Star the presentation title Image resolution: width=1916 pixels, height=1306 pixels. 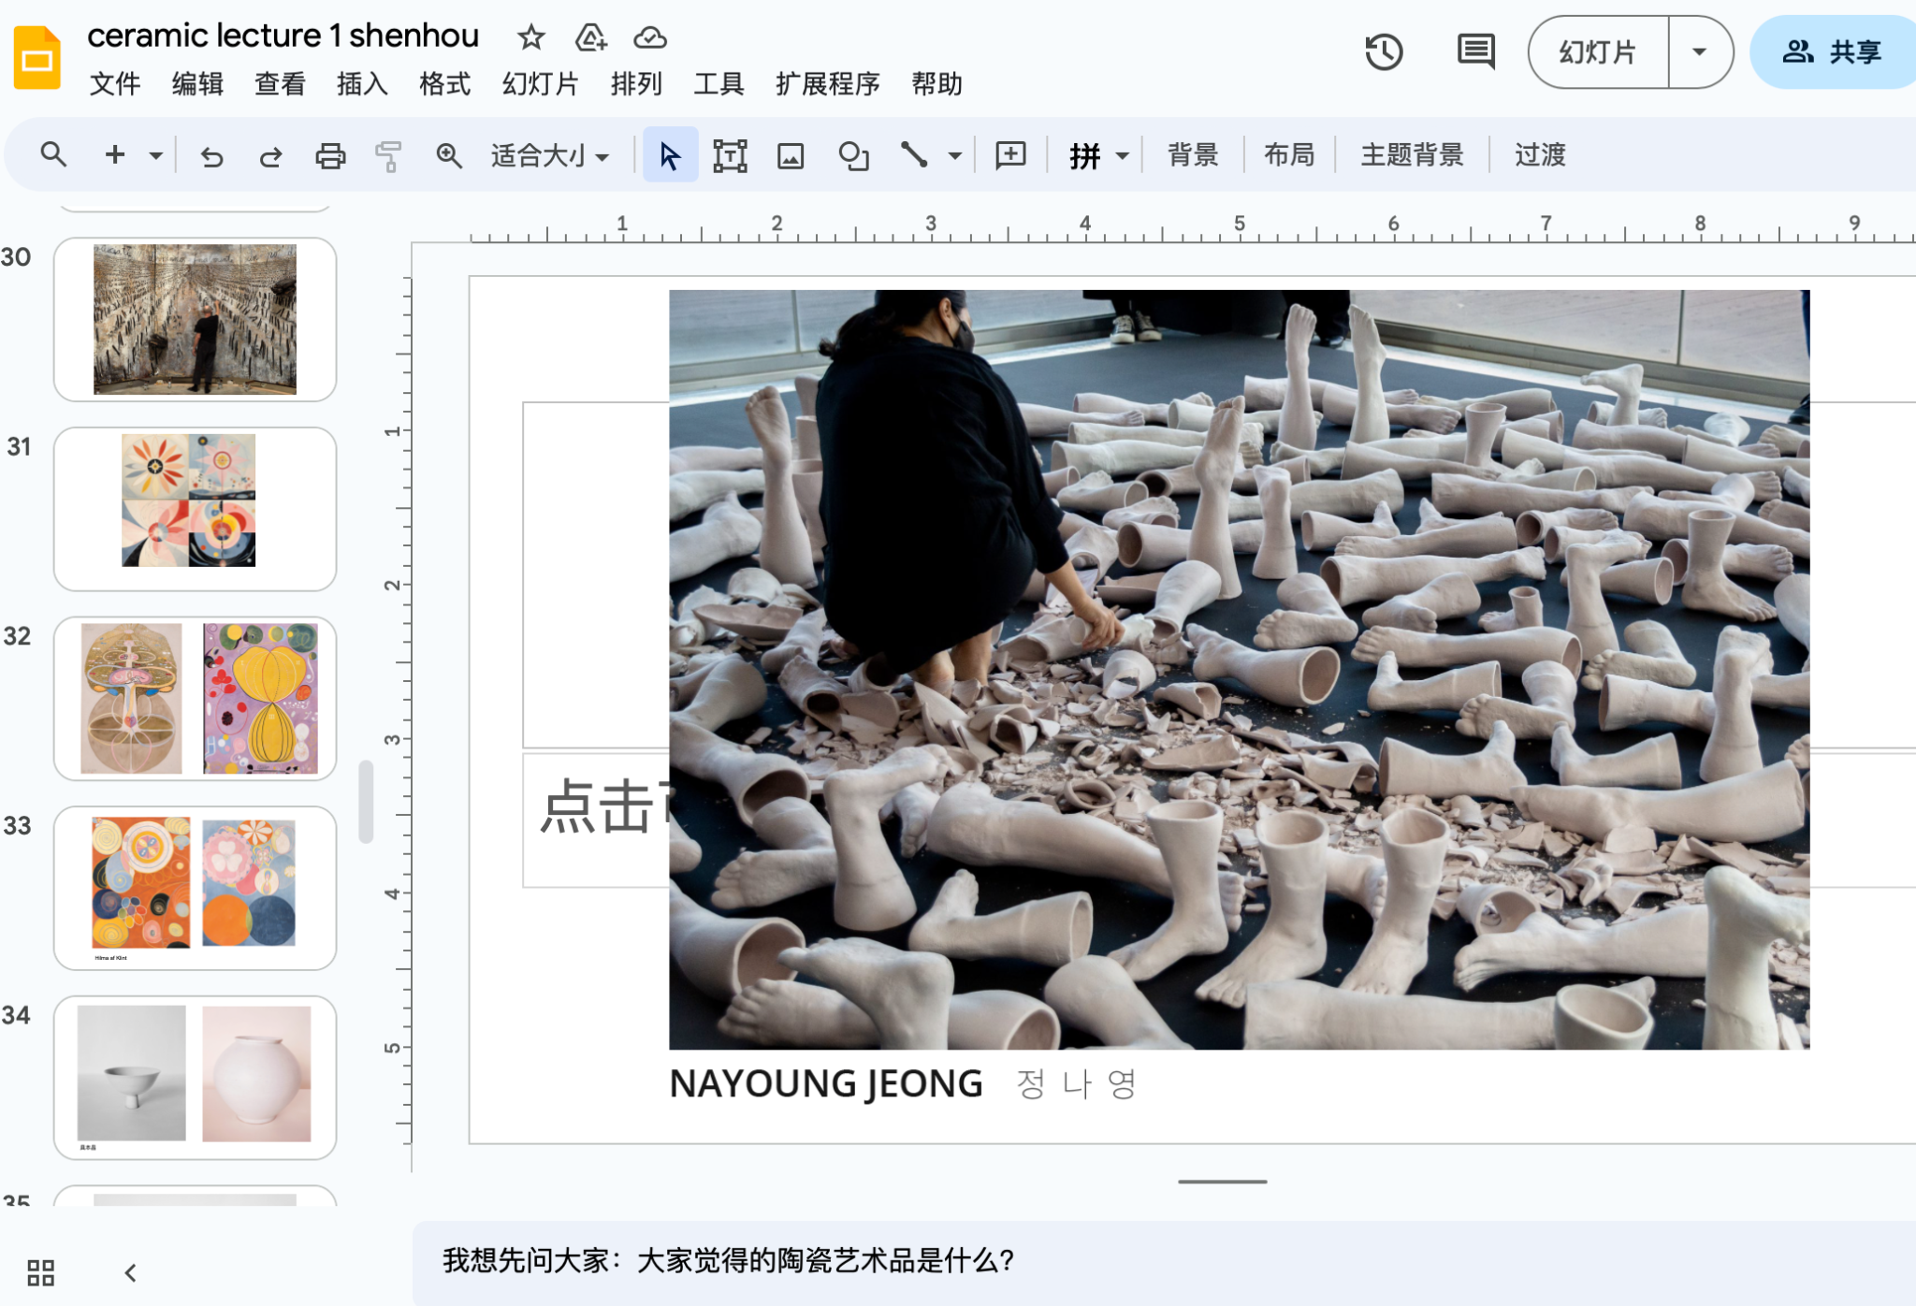[531, 37]
